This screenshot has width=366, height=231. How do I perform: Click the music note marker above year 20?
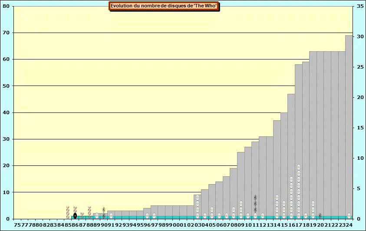tap(320, 216)
